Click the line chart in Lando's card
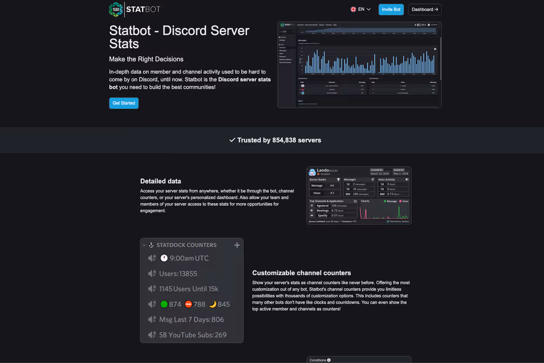Screen dimensions: 544x363 pos(384,211)
